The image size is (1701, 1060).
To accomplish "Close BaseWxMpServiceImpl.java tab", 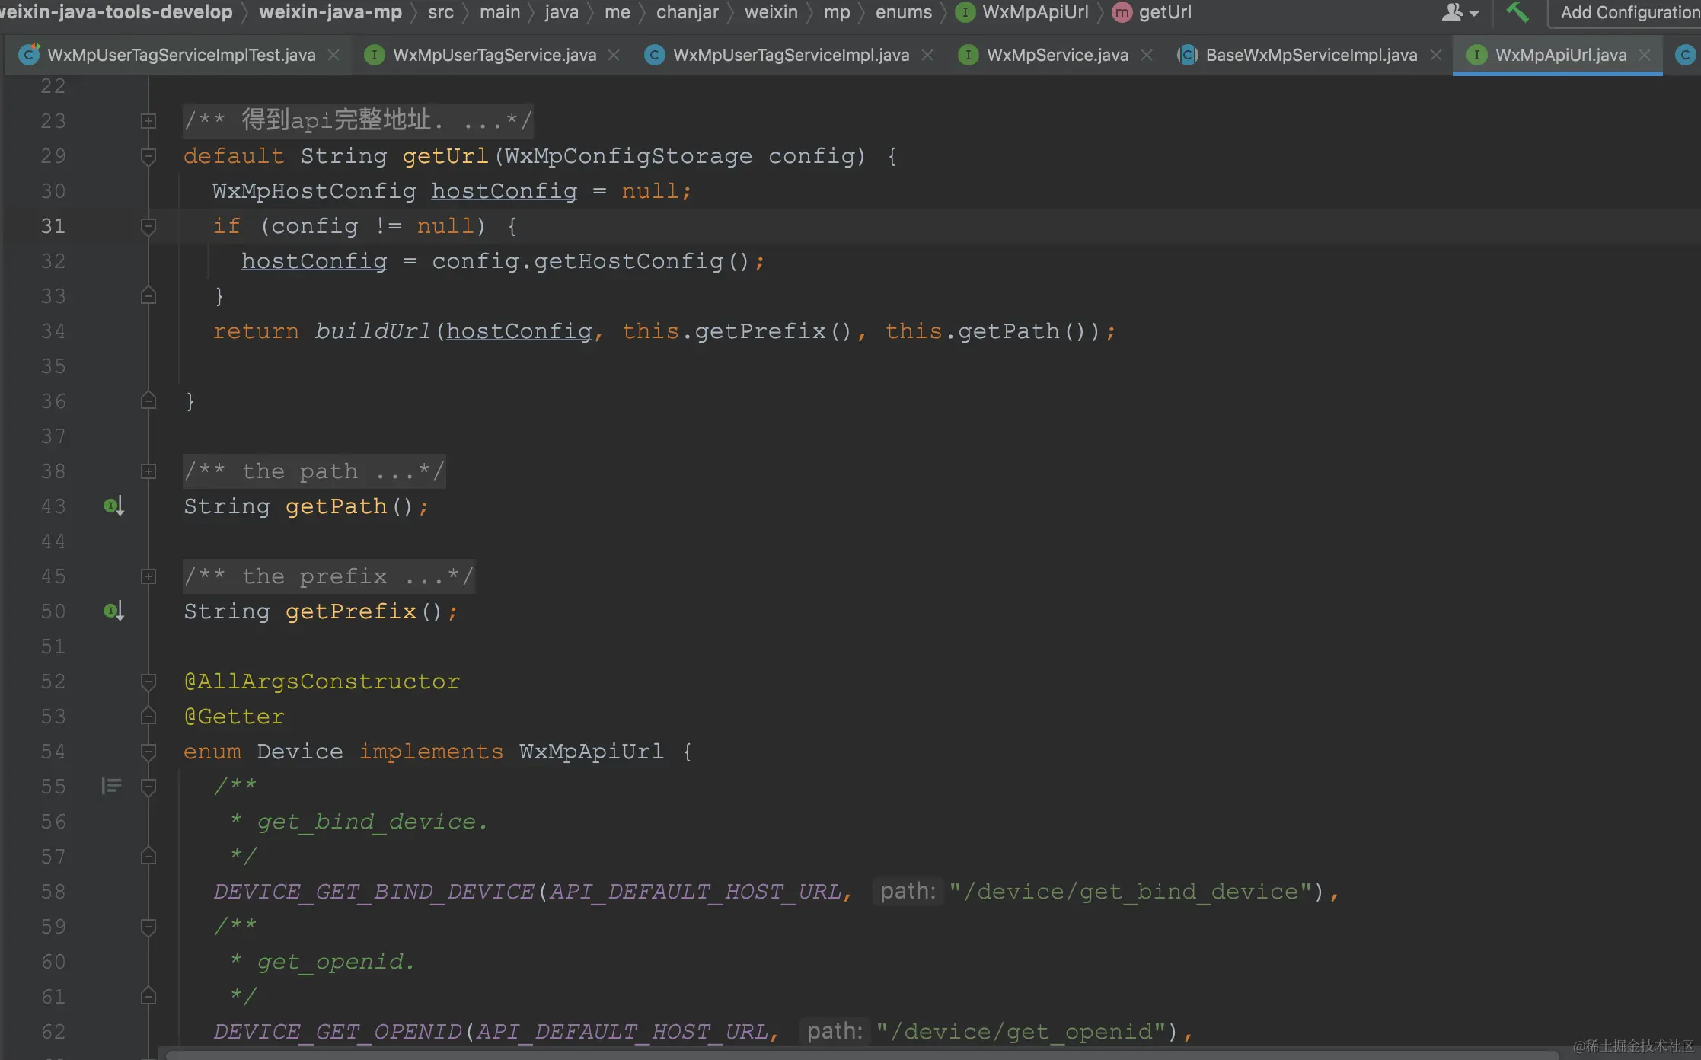I will pos(1436,55).
